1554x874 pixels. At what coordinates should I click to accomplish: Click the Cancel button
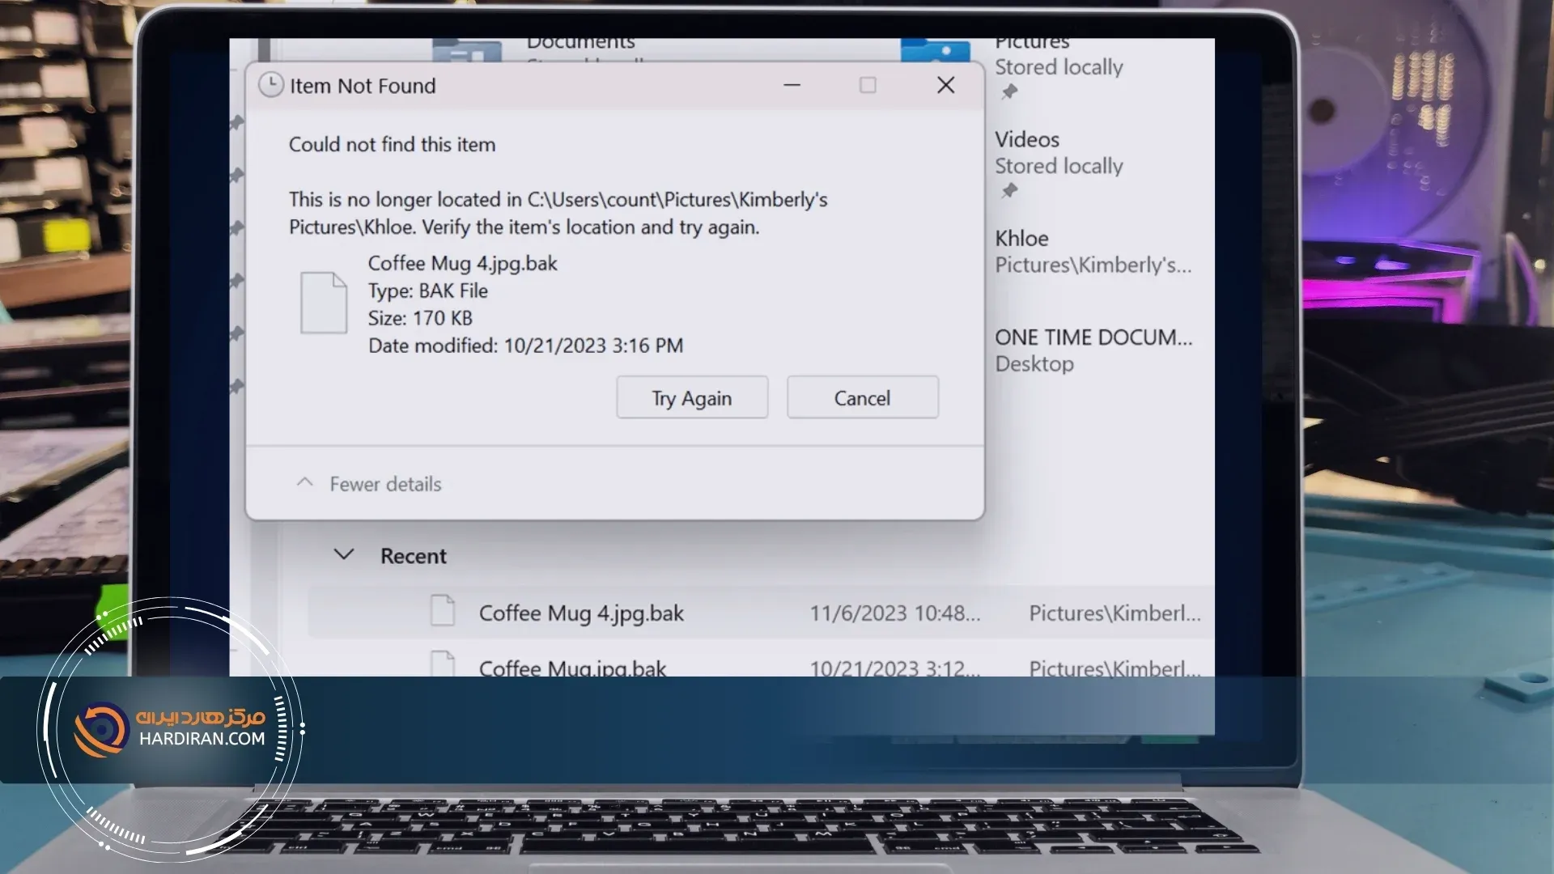862,397
